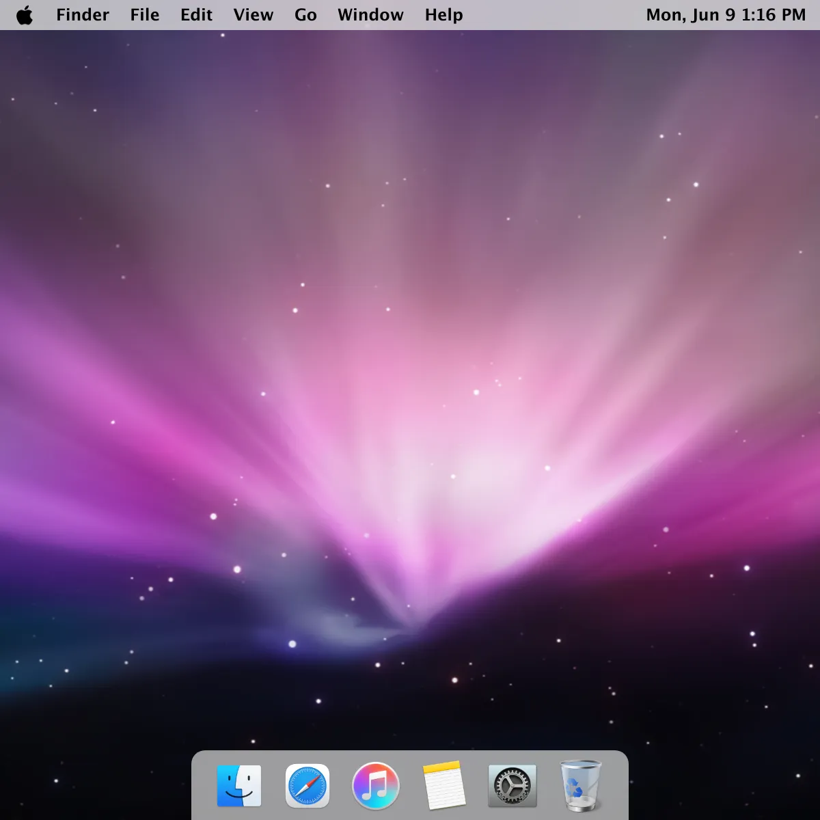This screenshot has width=820, height=820.
Task: Launch Finder from the dock
Action: (239, 786)
